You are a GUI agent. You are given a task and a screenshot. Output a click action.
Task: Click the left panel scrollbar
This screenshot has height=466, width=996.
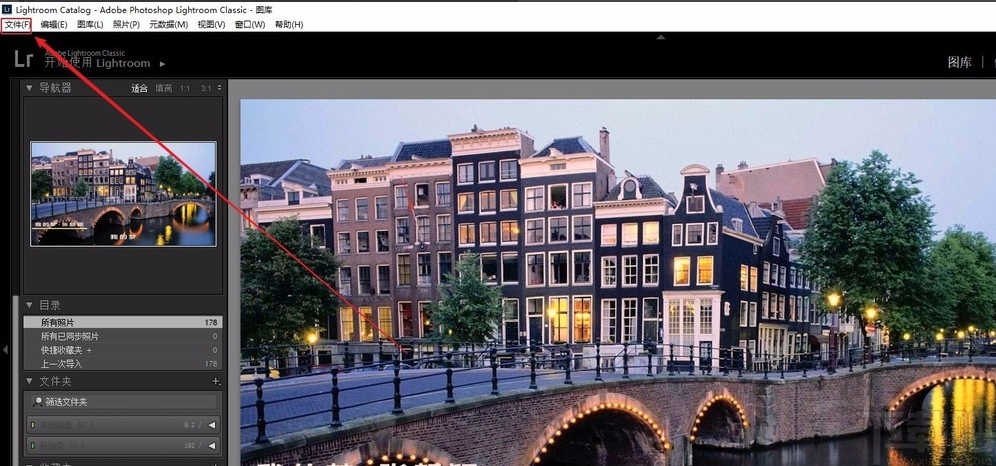[17, 381]
